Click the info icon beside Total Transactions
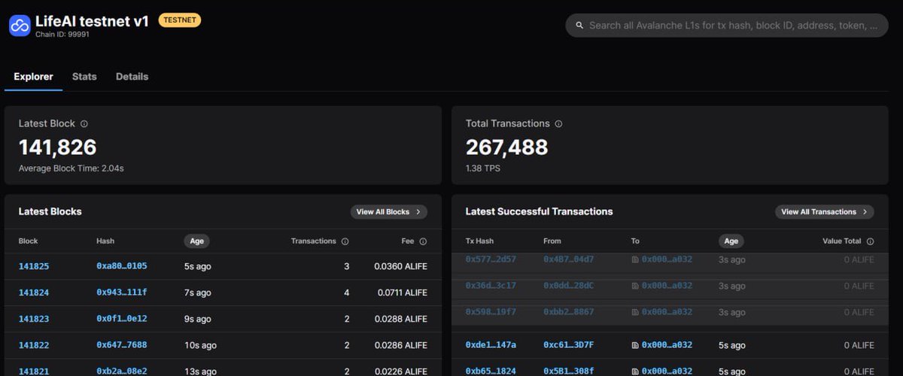This screenshot has height=376, width=903. pyautogui.click(x=558, y=124)
